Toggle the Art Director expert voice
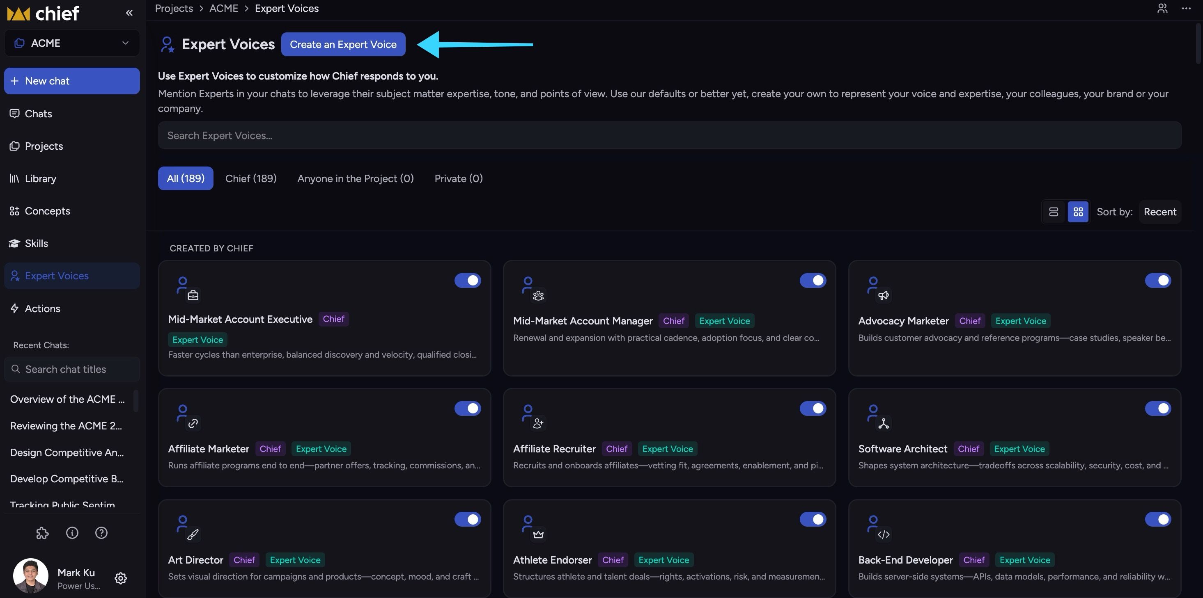1203x598 pixels. [x=468, y=519]
